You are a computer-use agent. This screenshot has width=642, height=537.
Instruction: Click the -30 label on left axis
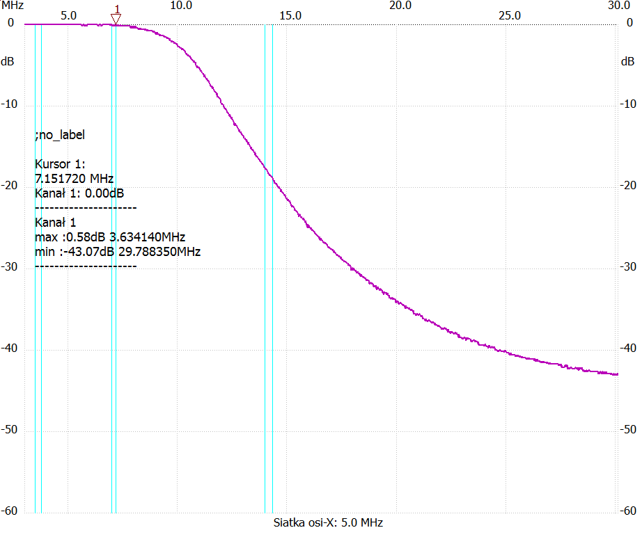click(9, 267)
